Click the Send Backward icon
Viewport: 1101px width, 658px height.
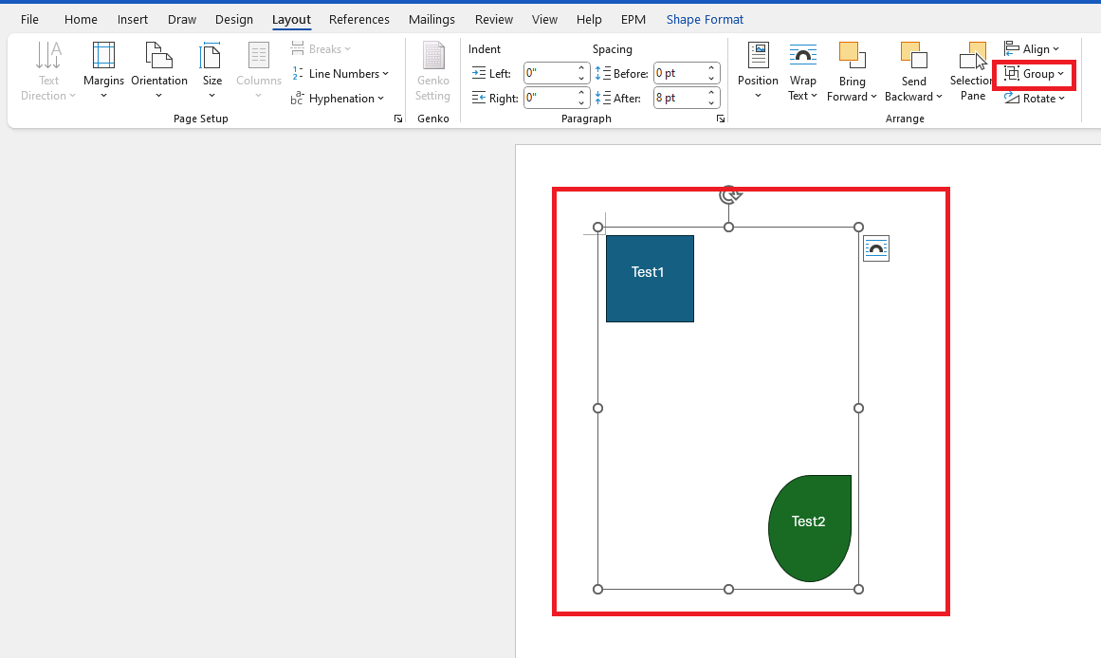click(913, 56)
